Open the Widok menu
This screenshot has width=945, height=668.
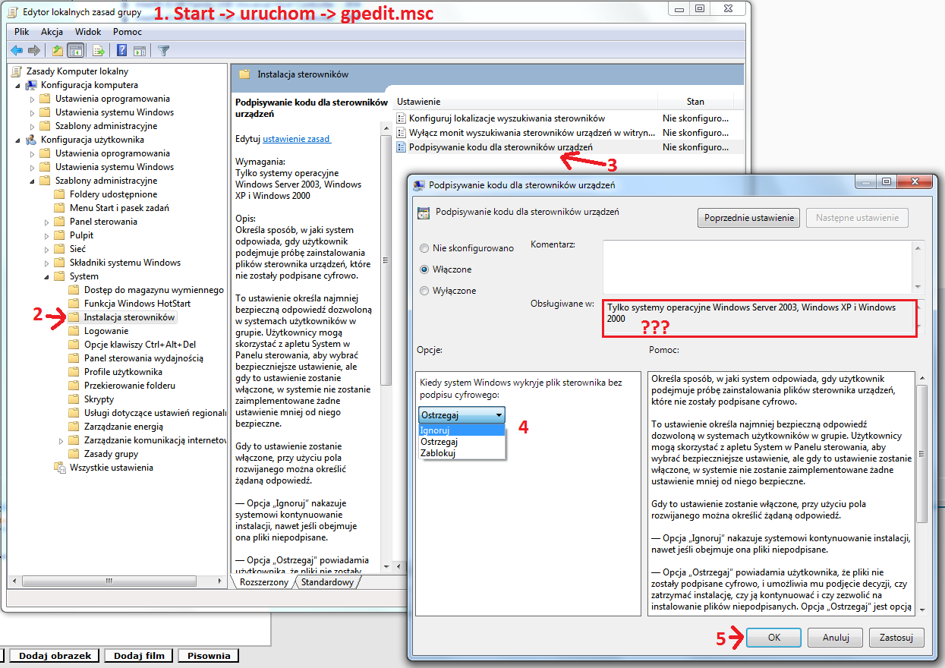coord(88,32)
